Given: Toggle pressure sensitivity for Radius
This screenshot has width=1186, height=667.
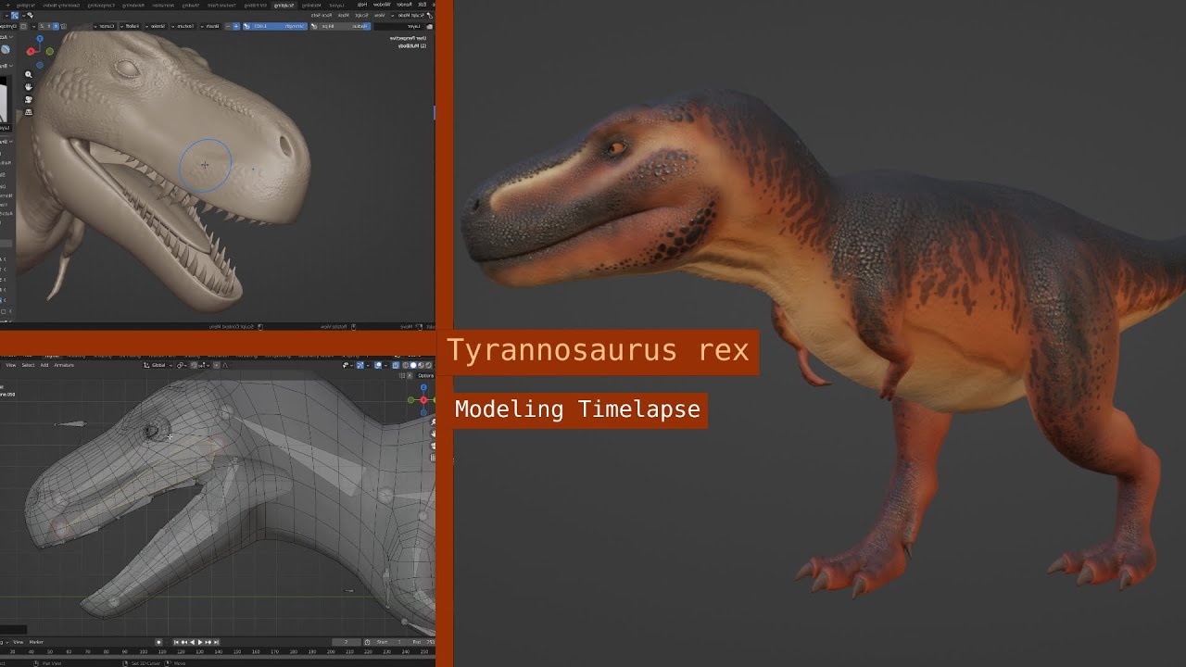Looking at the screenshot, I should [x=313, y=26].
